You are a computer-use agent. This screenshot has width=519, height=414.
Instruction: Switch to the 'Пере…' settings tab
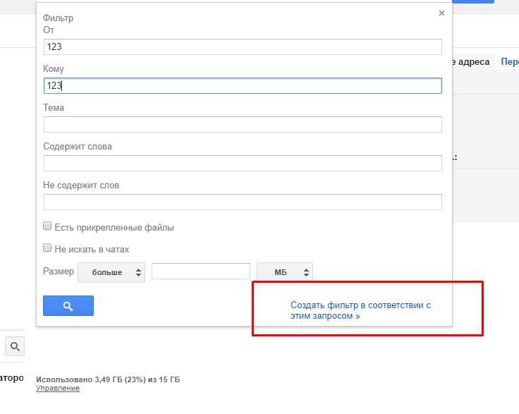pyautogui.click(x=510, y=62)
